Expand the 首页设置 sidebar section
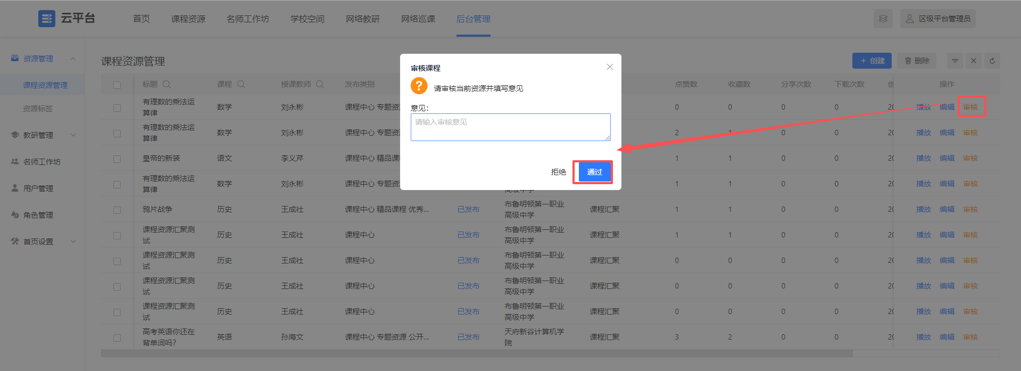Viewport: 1021px width, 371px height. click(73, 242)
